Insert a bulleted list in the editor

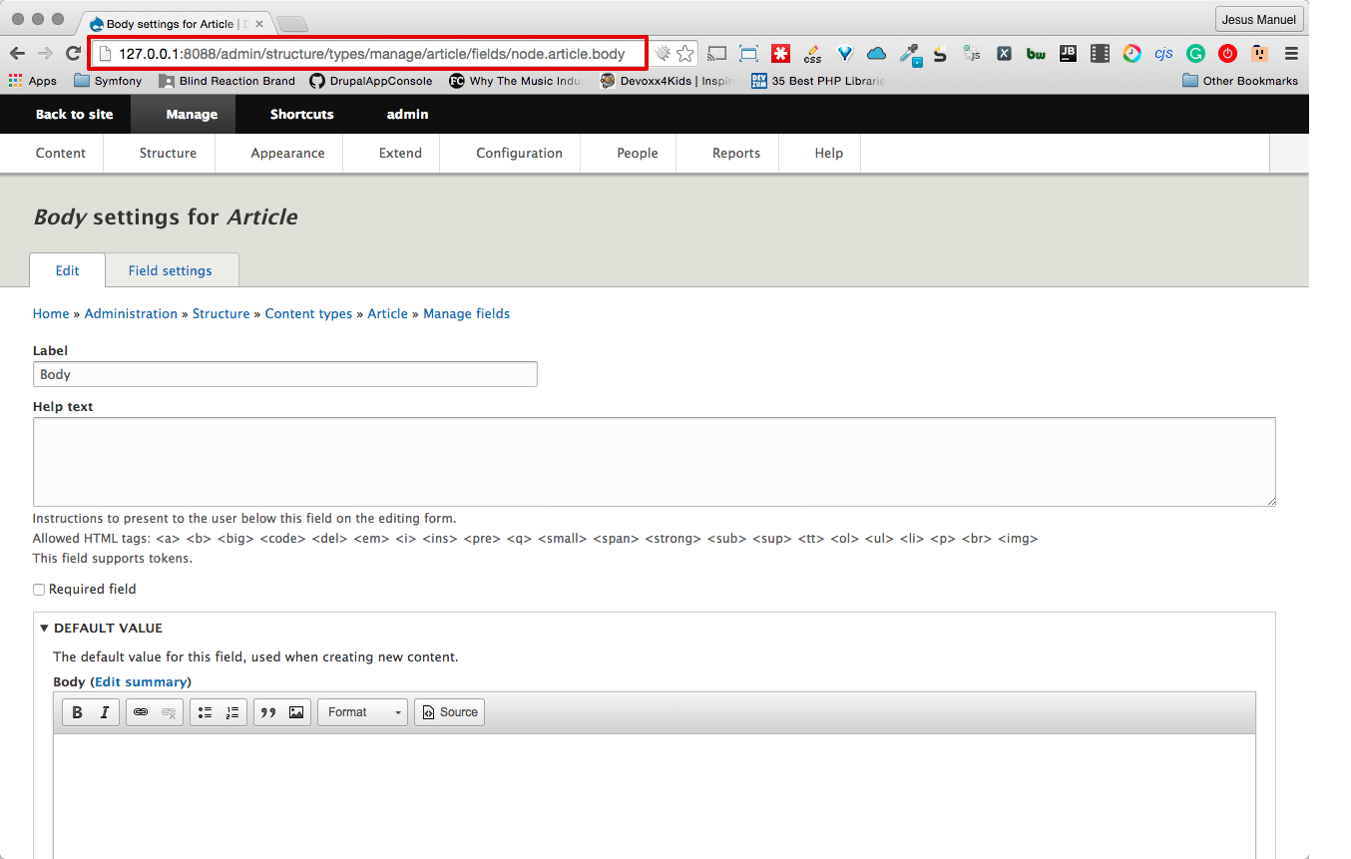pyautogui.click(x=206, y=711)
